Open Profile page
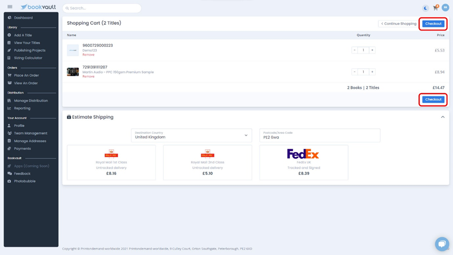Screen dimensions: 453x255 pyautogui.click(x=19, y=126)
